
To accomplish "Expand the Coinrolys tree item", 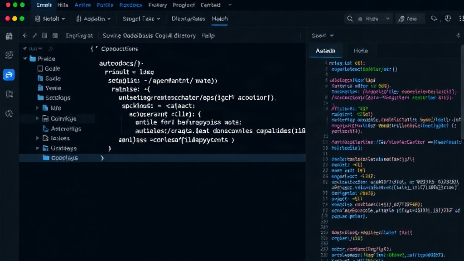I will pyautogui.click(x=37, y=119).
